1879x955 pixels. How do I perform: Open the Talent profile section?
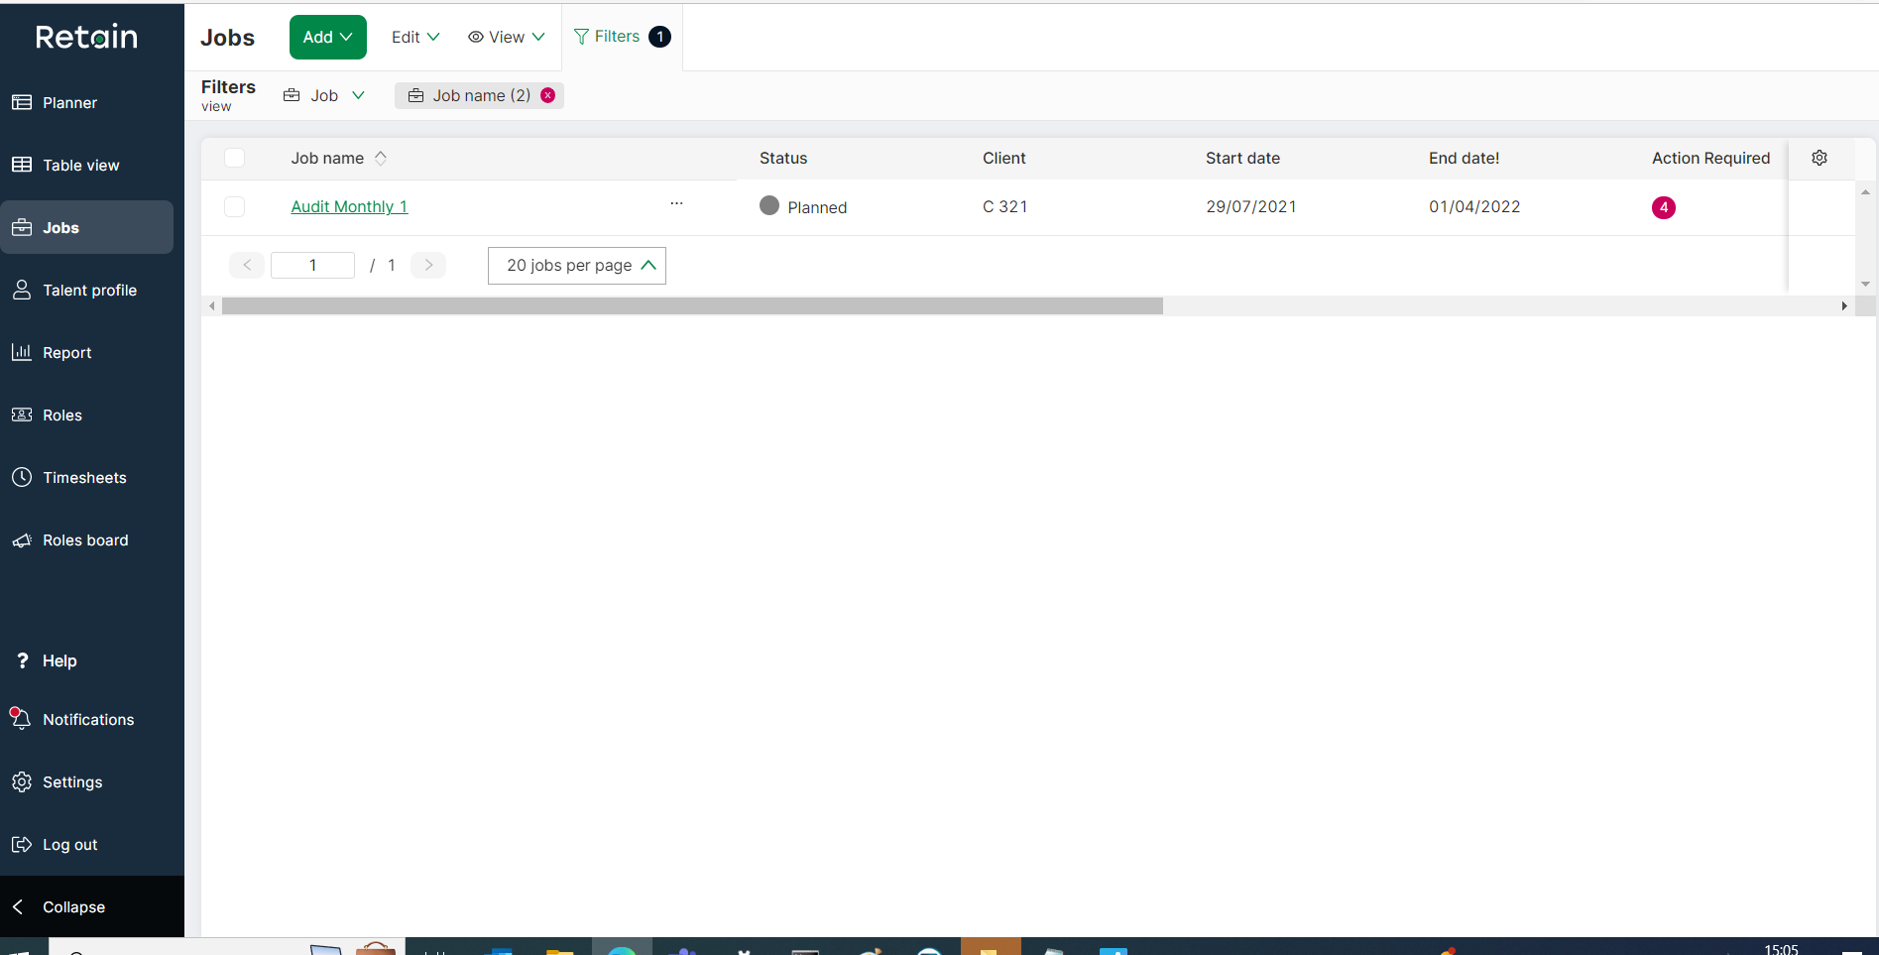[89, 290]
